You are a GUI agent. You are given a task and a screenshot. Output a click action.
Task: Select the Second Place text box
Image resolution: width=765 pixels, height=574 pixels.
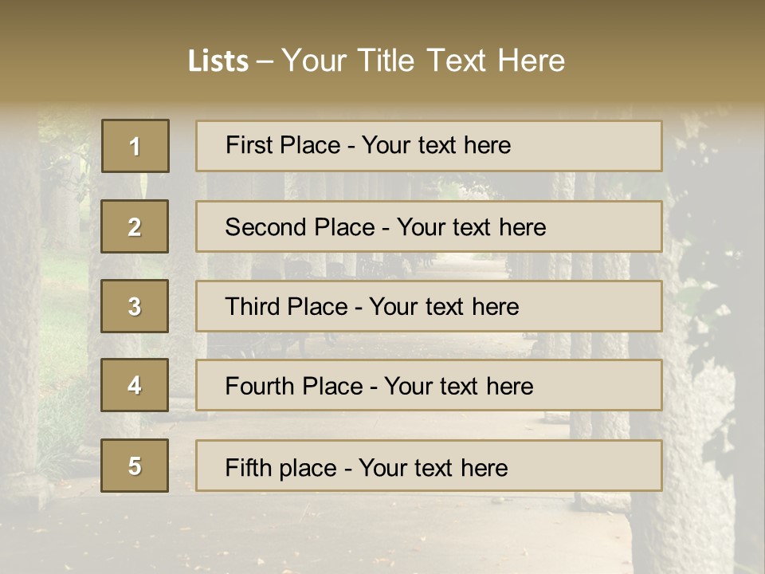pos(429,226)
